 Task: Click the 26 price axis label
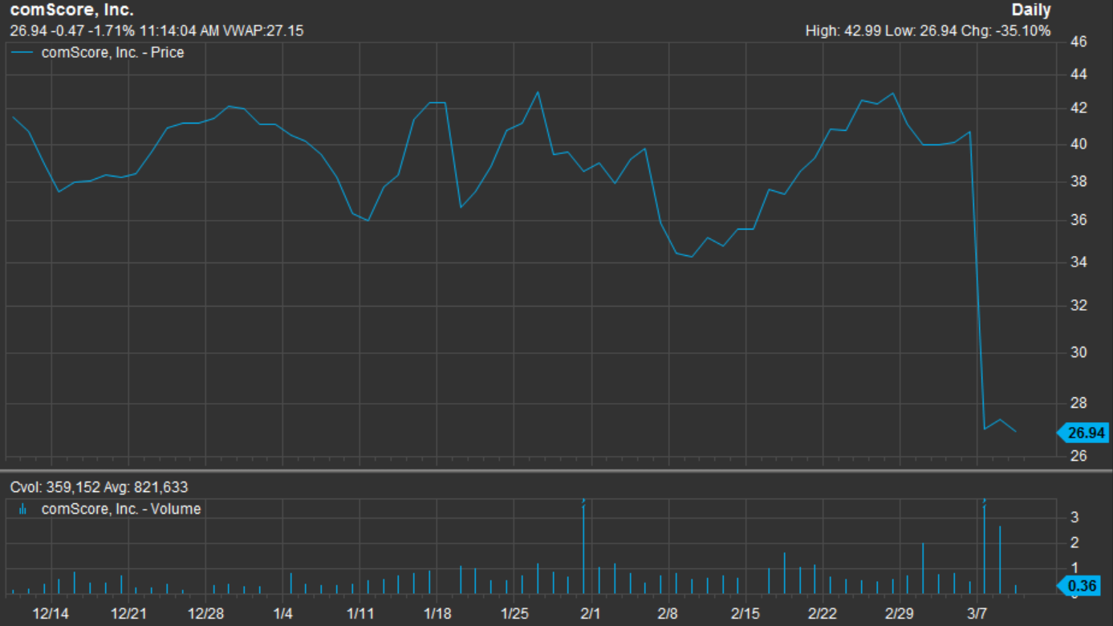tap(1078, 456)
